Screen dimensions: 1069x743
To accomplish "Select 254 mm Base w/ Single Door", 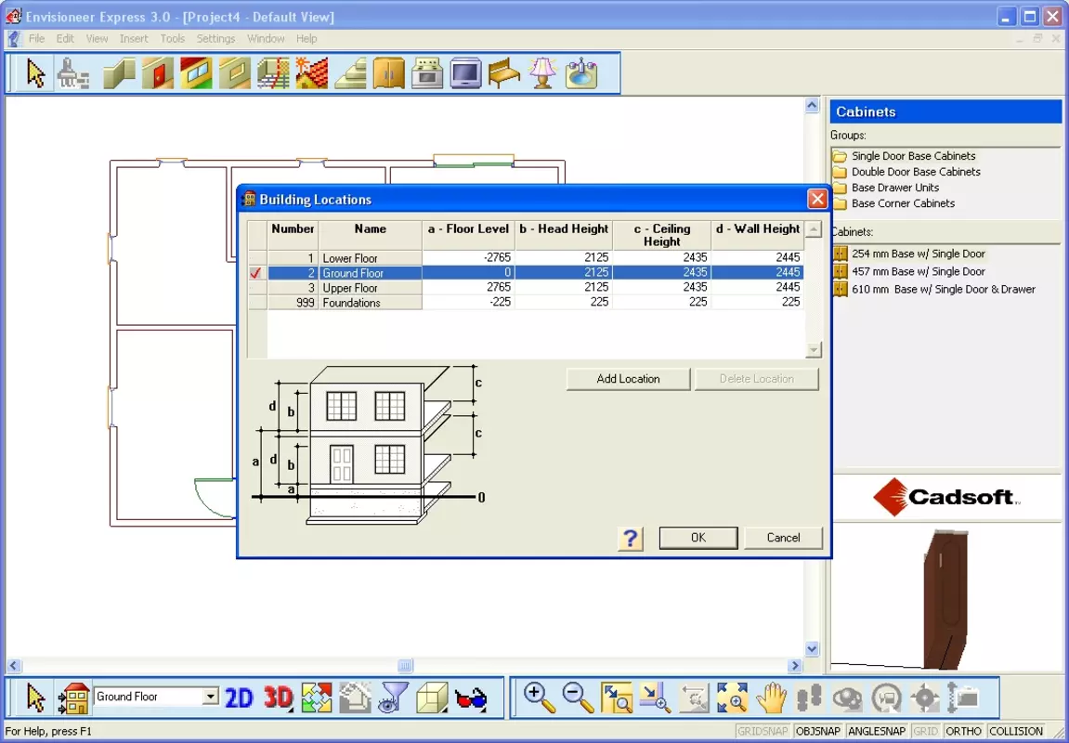I will (909, 254).
